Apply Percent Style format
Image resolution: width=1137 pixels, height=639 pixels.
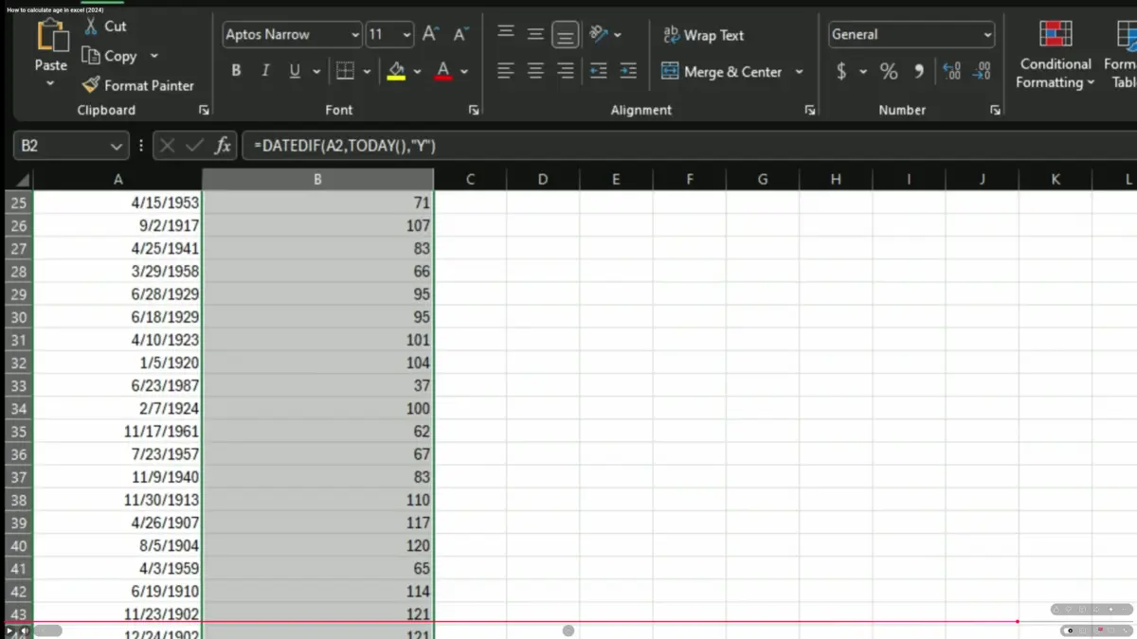point(889,71)
